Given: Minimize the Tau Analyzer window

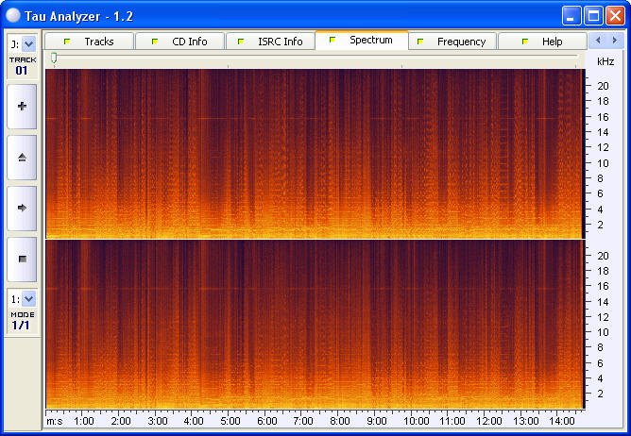Looking at the screenshot, I should click(x=571, y=16).
